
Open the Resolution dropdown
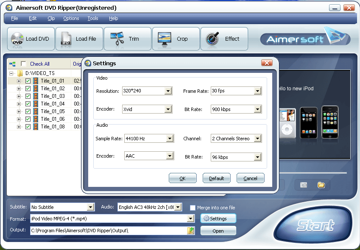pyautogui.click(x=168, y=91)
